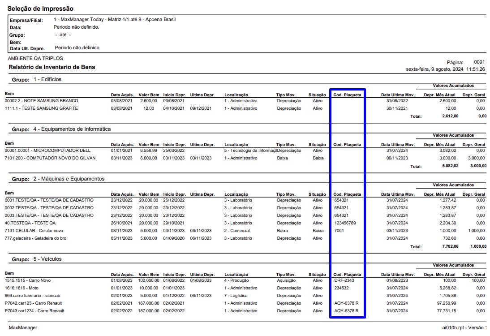Select 'Localização' header in the Veículos group
490x336 pixels.
pyautogui.click(x=236, y=275)
